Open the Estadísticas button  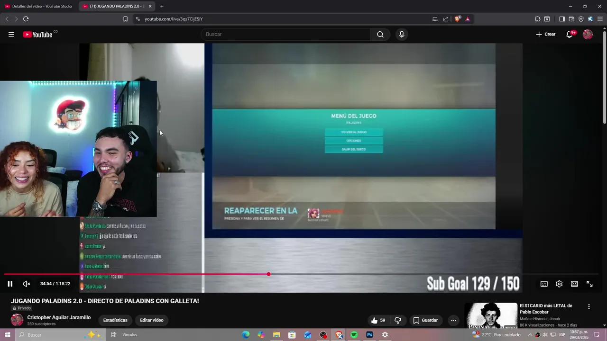pos(115,320)
